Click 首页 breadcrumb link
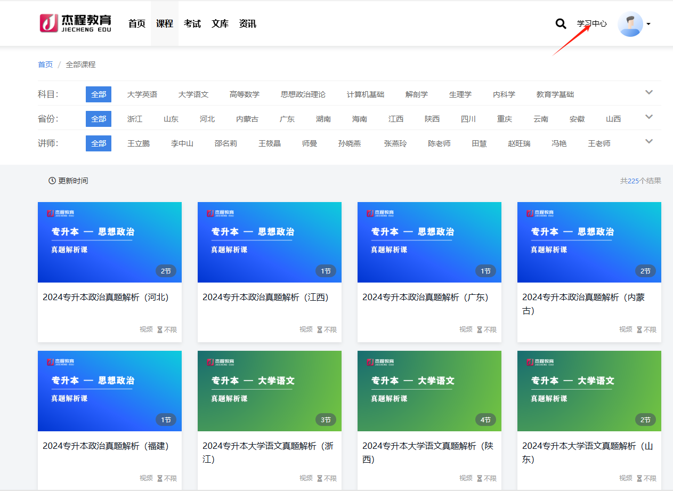 pyautogui.click(x=45, y=65)
